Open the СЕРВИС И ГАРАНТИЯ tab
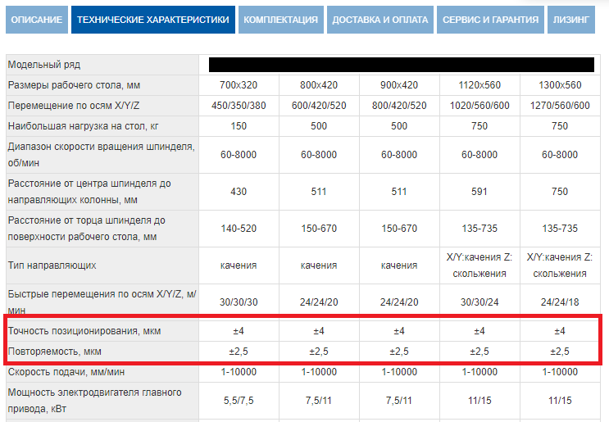The height and width of the screenshot is (422, 609). 490,20
